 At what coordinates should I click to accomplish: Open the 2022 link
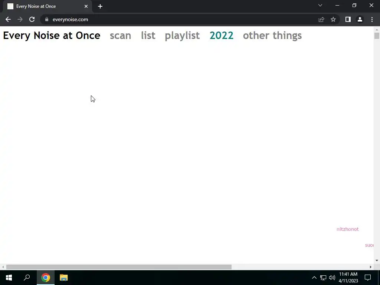pos(222,35)
